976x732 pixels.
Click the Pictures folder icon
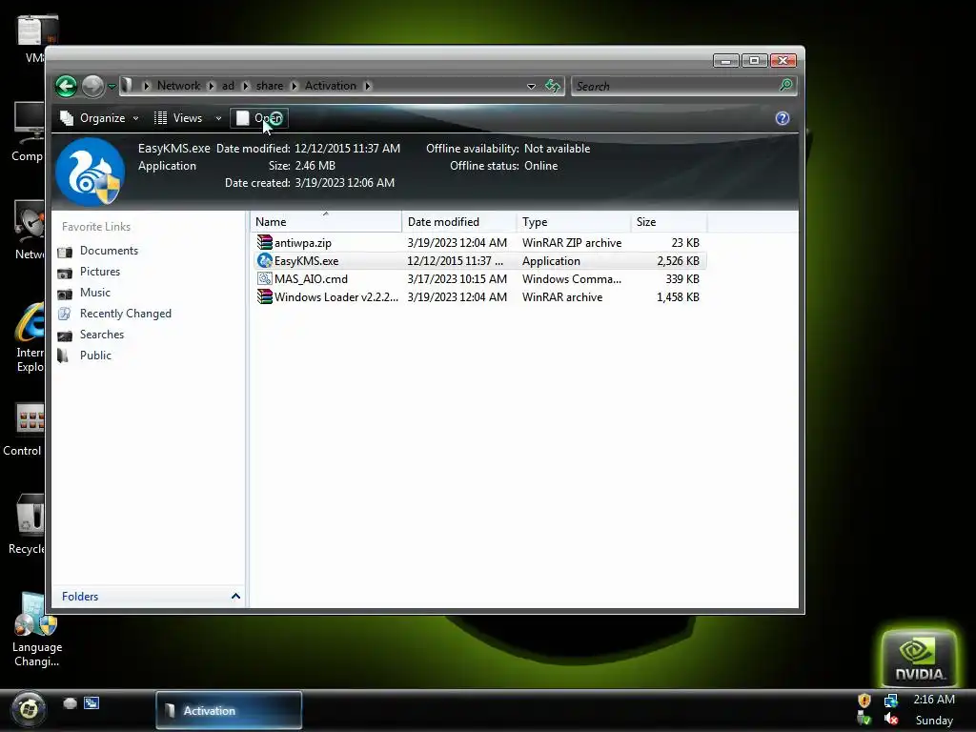tap(65, 273)
